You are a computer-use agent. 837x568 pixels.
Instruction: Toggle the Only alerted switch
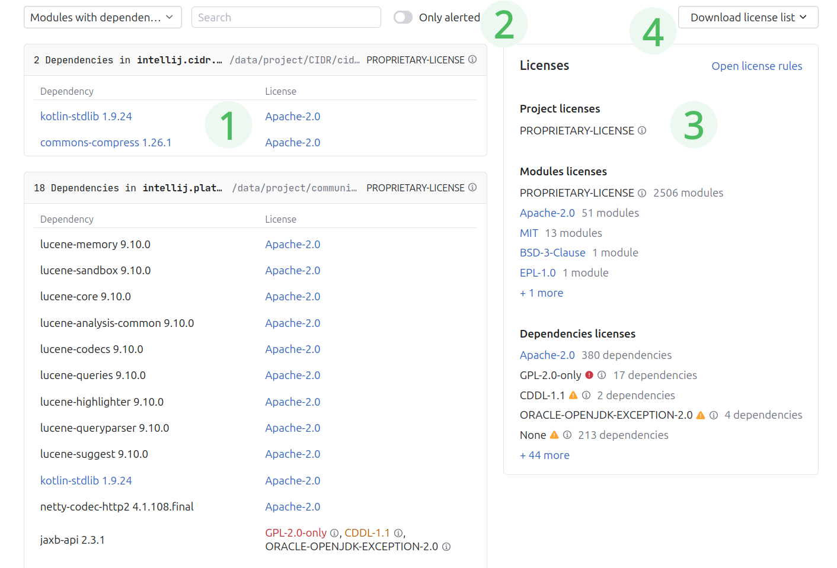point(403,18)
